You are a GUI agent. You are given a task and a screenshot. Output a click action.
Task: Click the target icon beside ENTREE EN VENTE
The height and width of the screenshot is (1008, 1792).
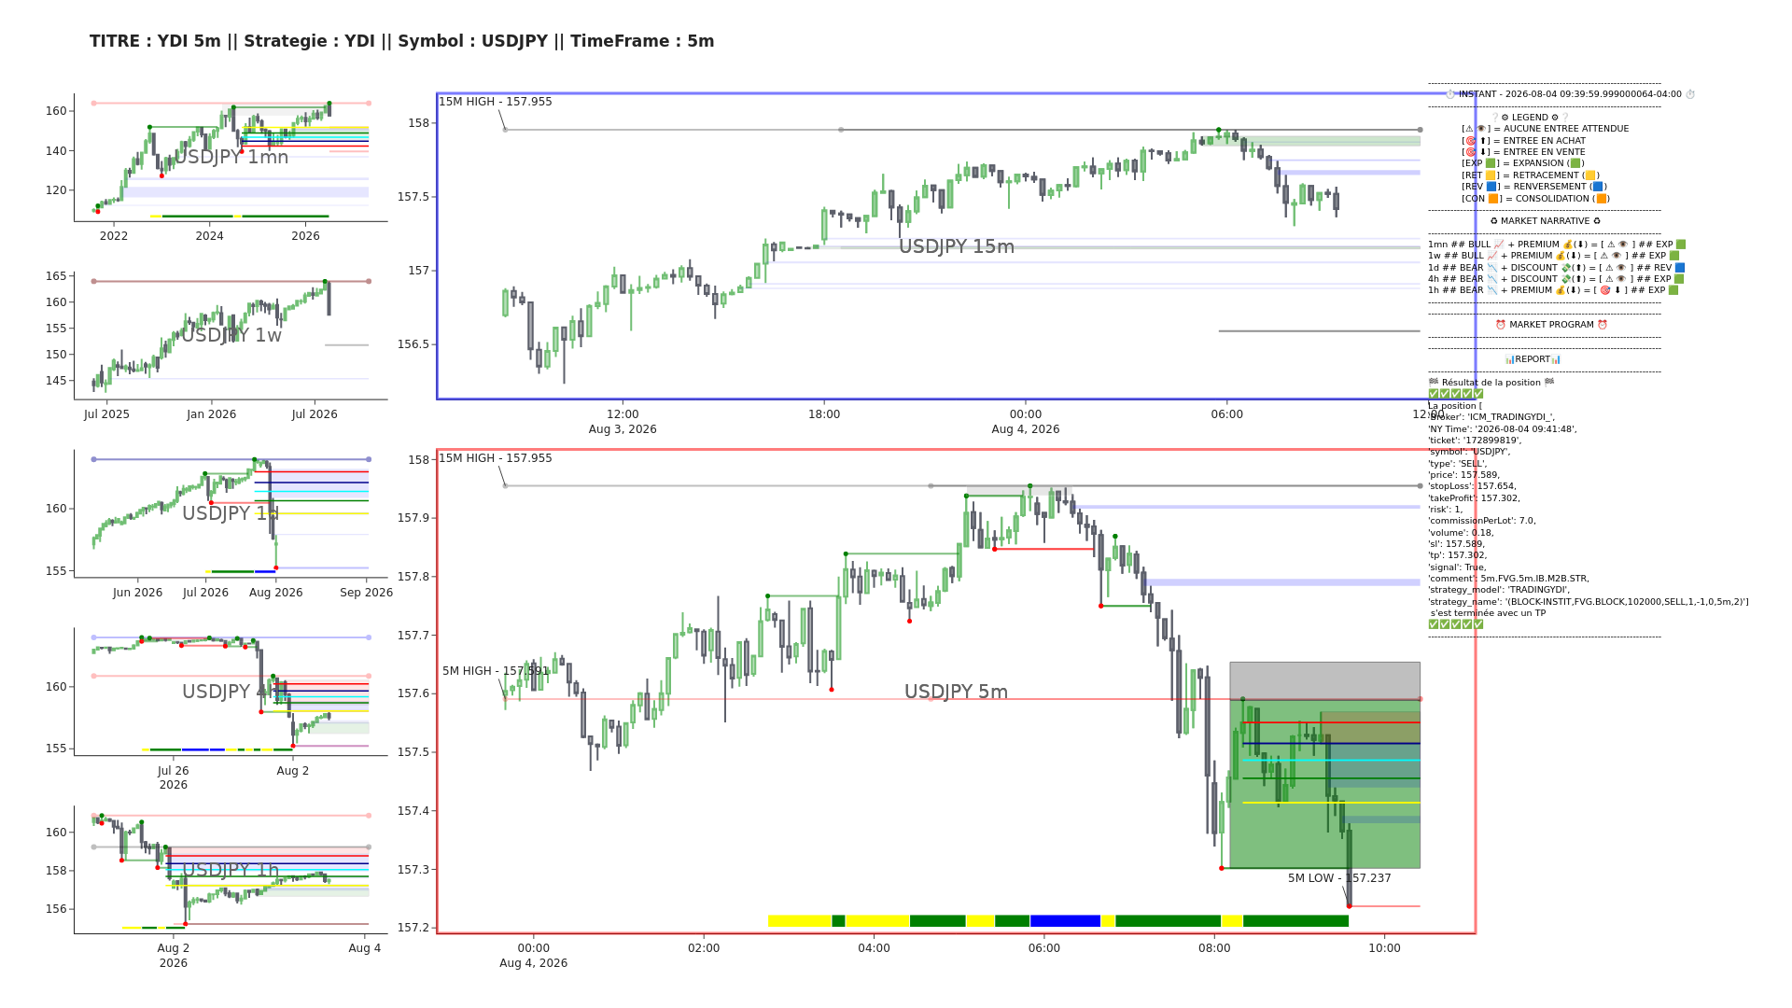(1470, 152)
